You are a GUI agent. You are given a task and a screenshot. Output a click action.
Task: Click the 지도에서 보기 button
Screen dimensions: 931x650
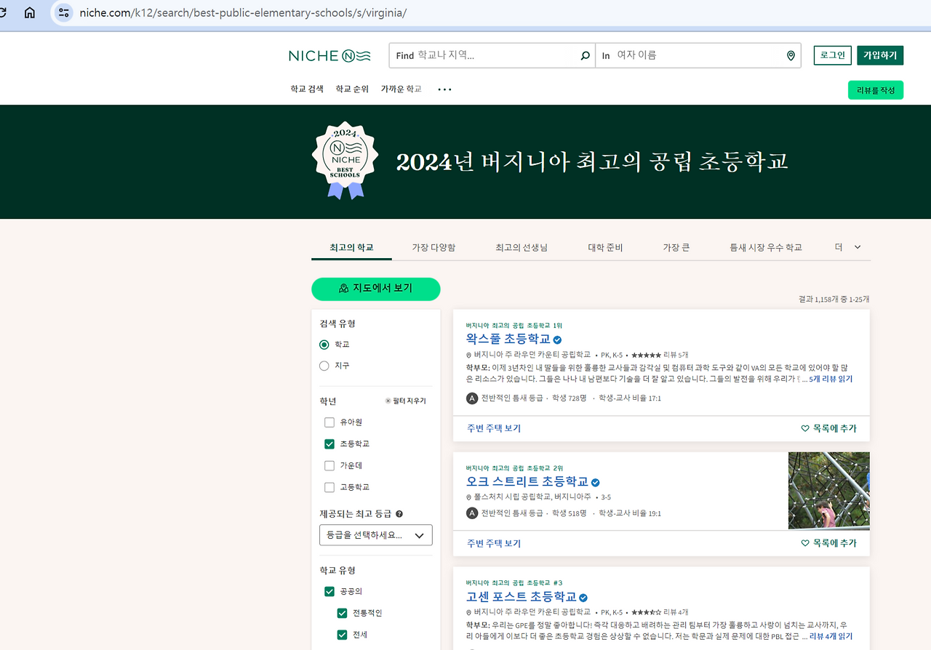coord(376,289)
